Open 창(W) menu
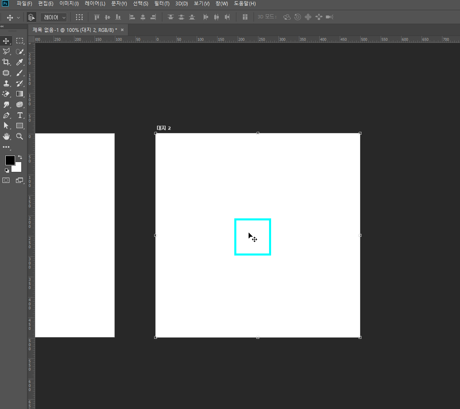460x409 pixels. pyautogui.click(x=222, y=4)
